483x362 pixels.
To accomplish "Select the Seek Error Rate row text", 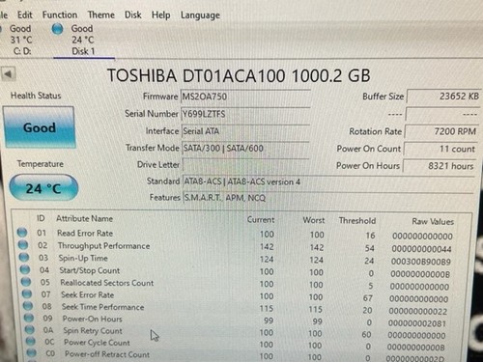I will pos(88,294).
